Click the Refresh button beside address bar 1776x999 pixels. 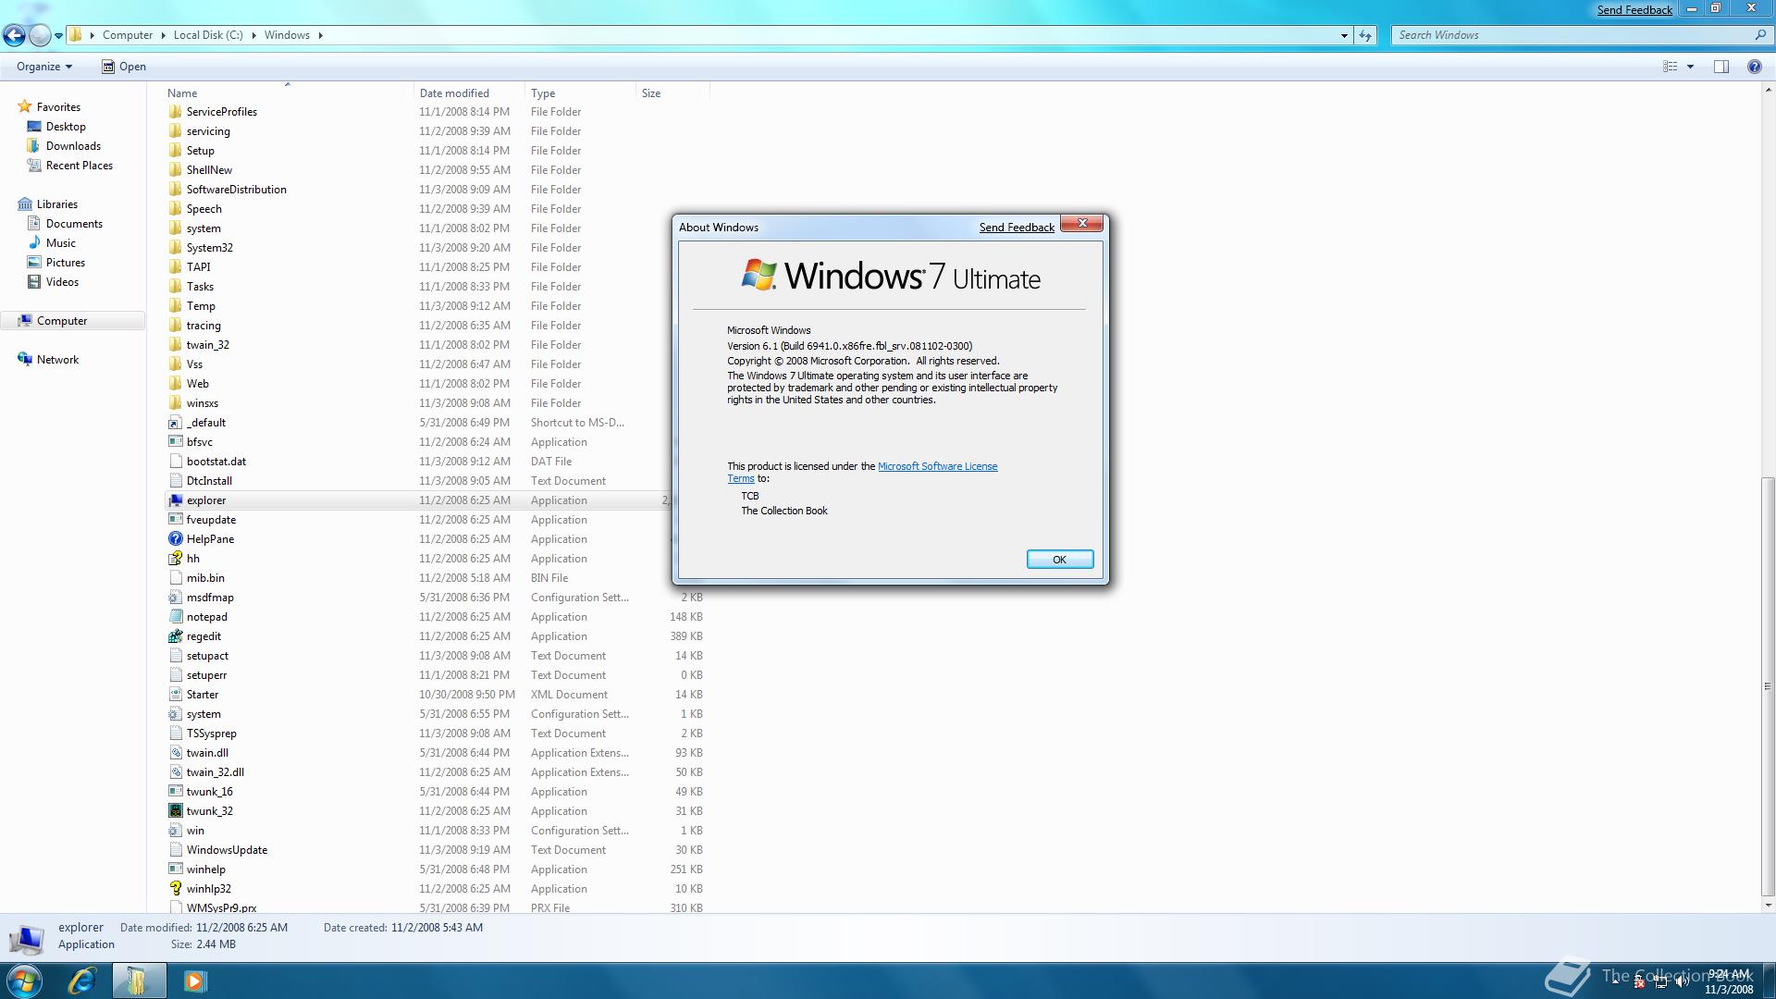point(1365,35)
